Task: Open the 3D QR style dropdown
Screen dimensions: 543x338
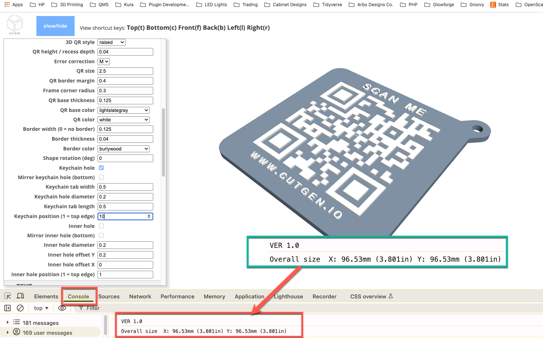Action: click(x=111, y=42)
